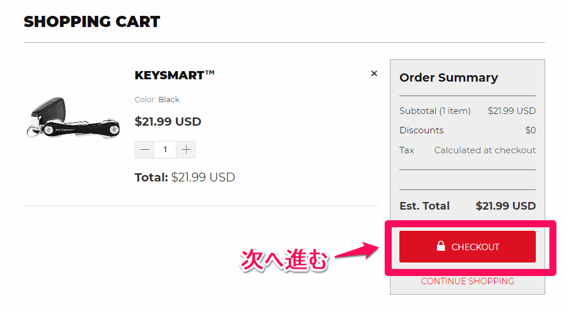This screenshot has height=313, width=567.
Task: Click the Discounts row in summary
Action: tap(422, 130)
